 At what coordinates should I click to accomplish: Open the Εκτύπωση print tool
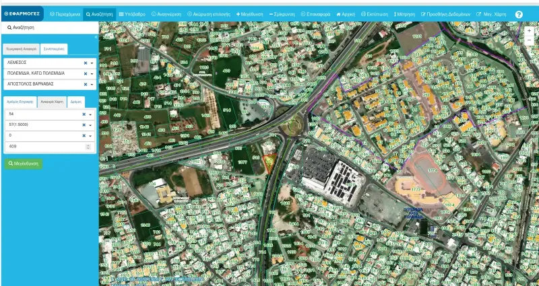375,14
